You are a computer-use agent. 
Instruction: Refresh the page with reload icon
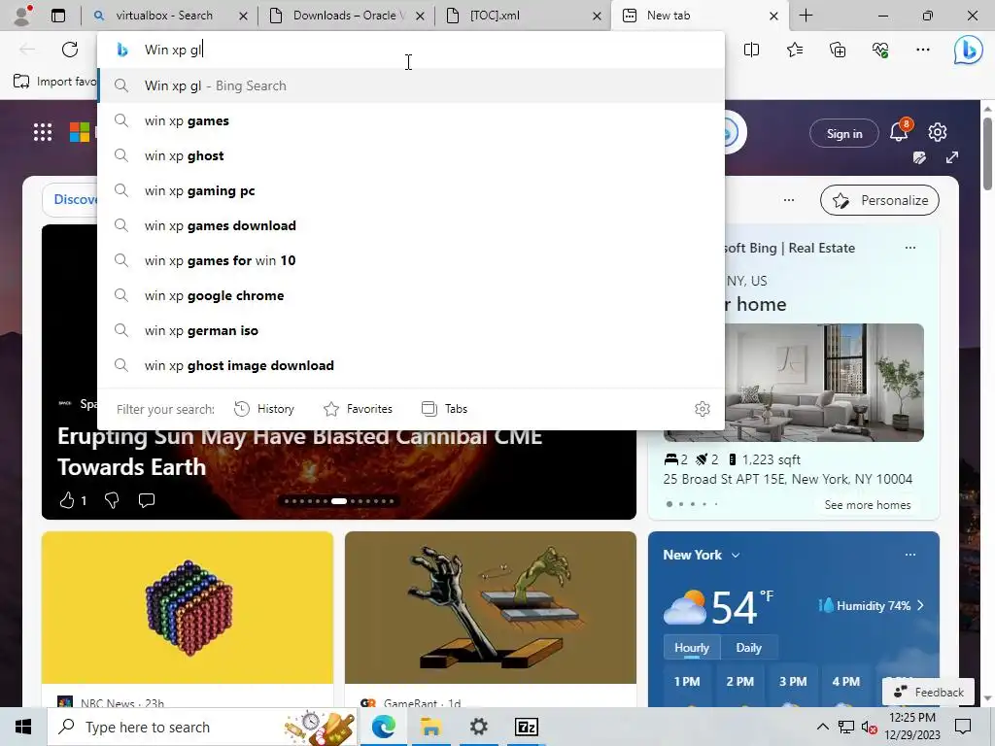click(x=70, y=50)
